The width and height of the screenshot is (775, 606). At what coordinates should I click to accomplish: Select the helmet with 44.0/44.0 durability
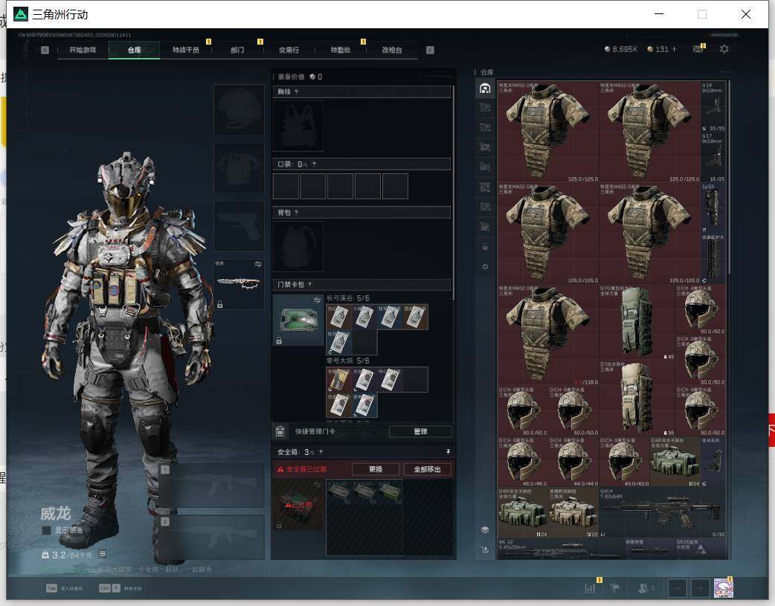pos(573,461)
